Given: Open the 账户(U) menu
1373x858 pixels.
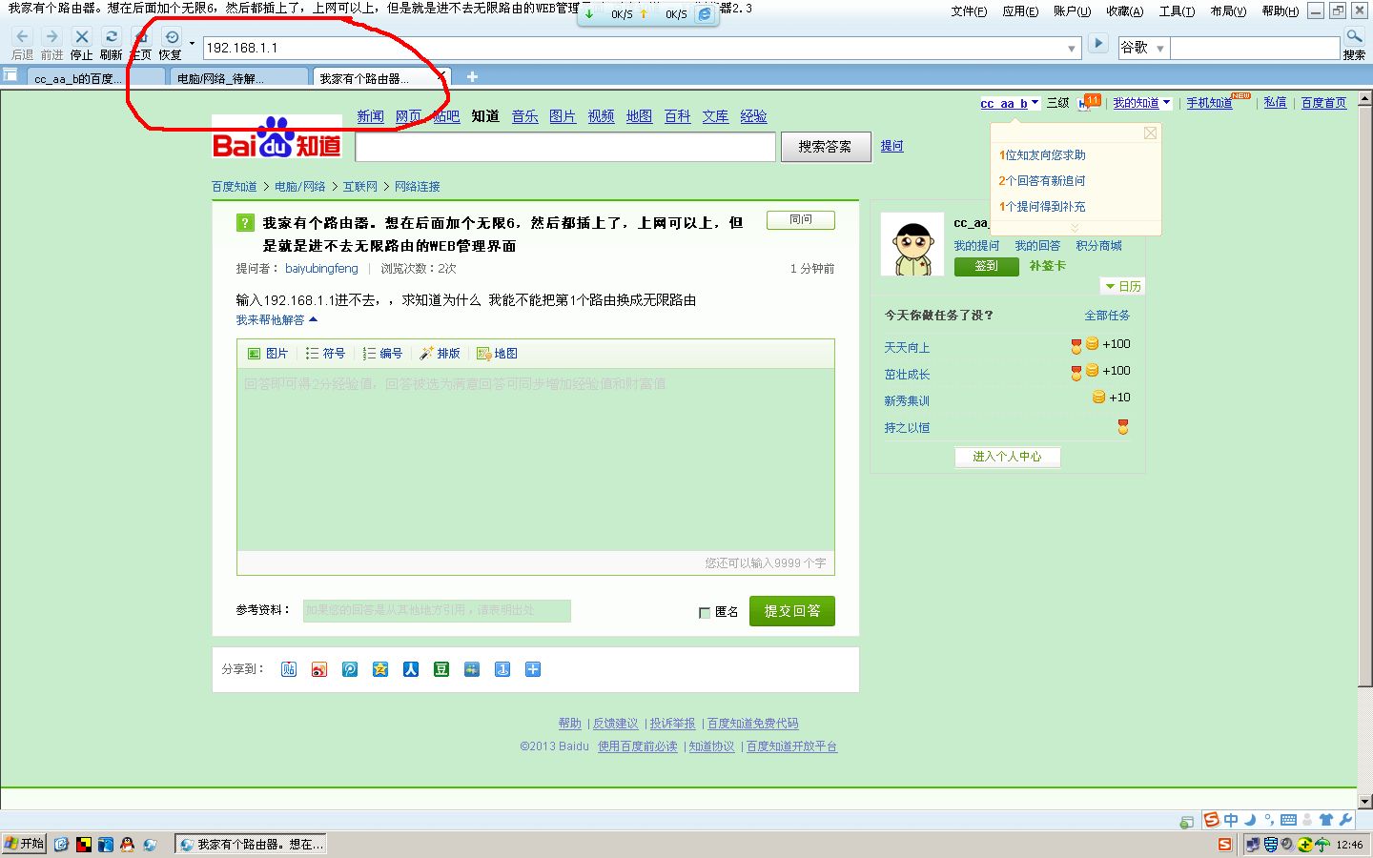Looking at the screenshot, I should 1072,11.
